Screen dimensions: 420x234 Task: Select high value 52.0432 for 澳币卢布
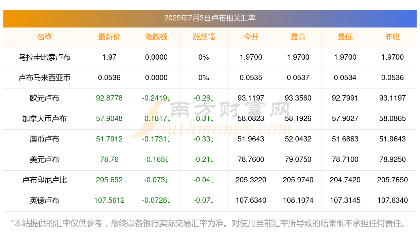tap(298, 139)
